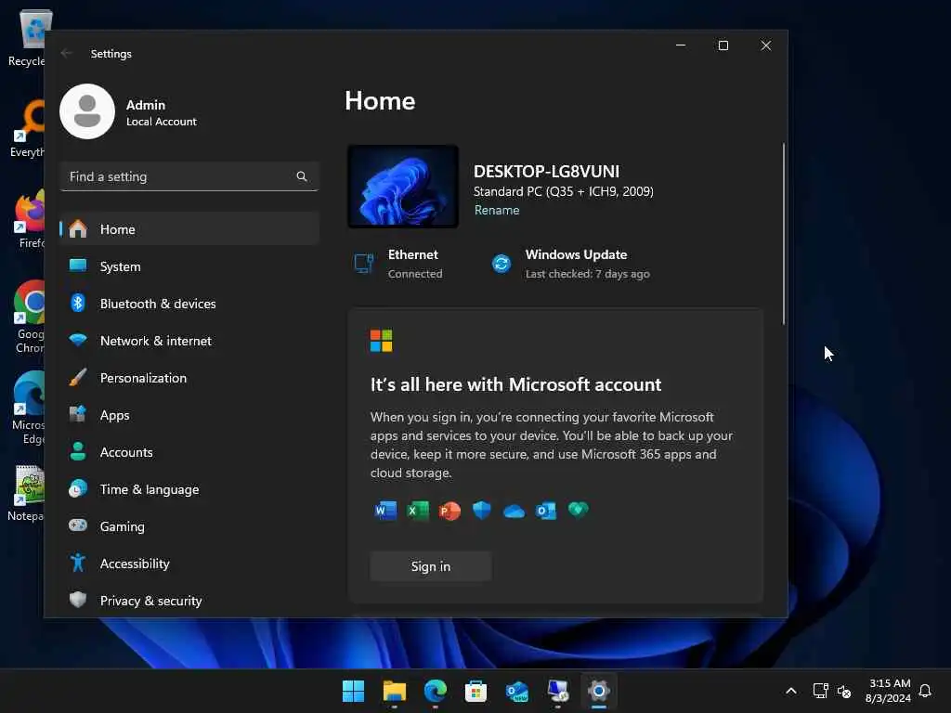Open System settings category
Viewport: 951px width, 713px height.
(x=189, y=266)
